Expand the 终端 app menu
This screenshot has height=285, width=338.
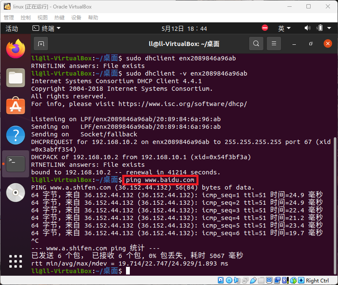coord(46,28)
